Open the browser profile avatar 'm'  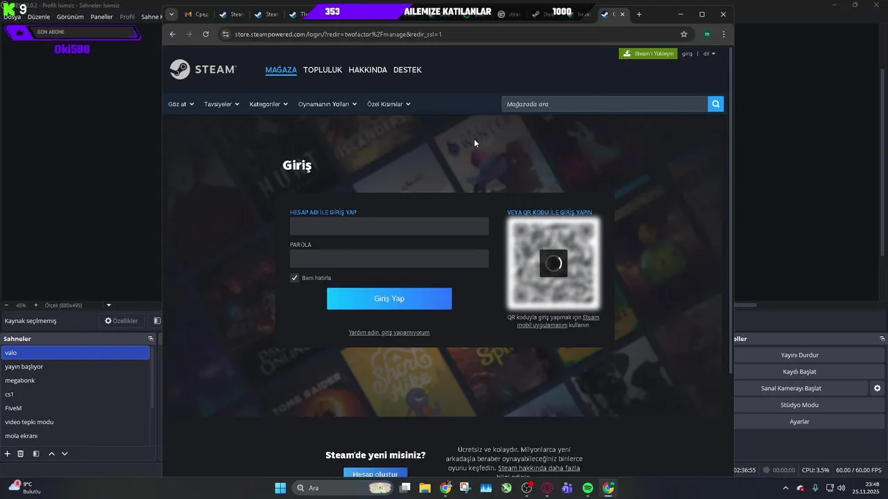coord(706,34)
